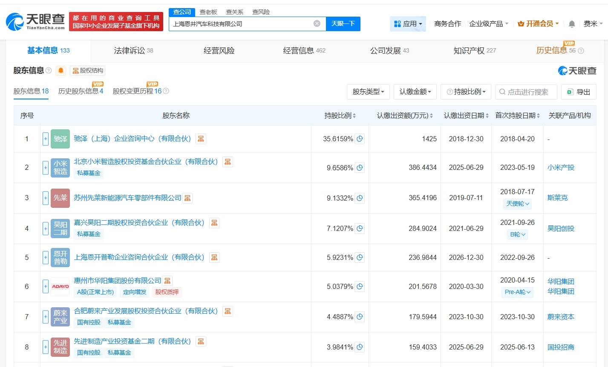Open the 认缴金额 filter dropdown
Viewport: 608px width, 367px height.
415,92
